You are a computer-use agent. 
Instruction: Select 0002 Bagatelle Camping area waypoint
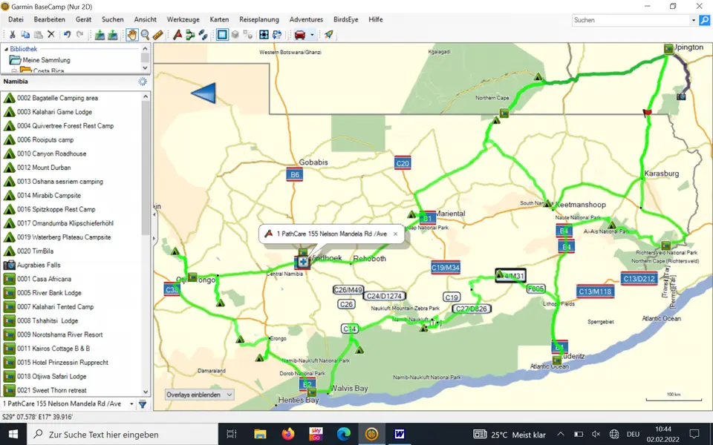click(71, 98)
